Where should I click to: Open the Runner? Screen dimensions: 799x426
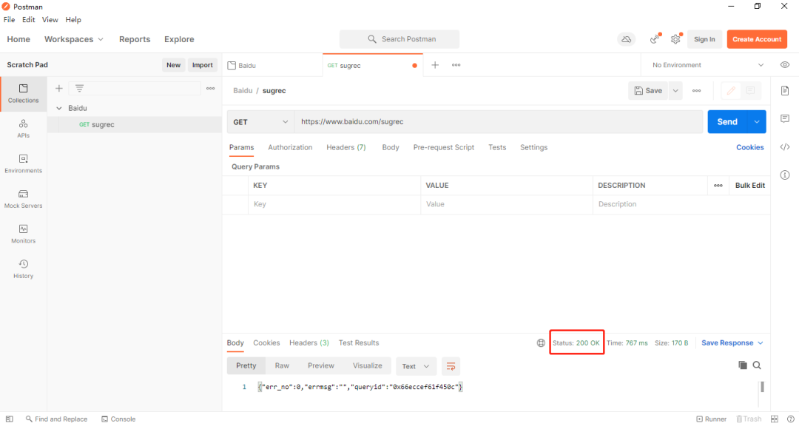(712, 419)
